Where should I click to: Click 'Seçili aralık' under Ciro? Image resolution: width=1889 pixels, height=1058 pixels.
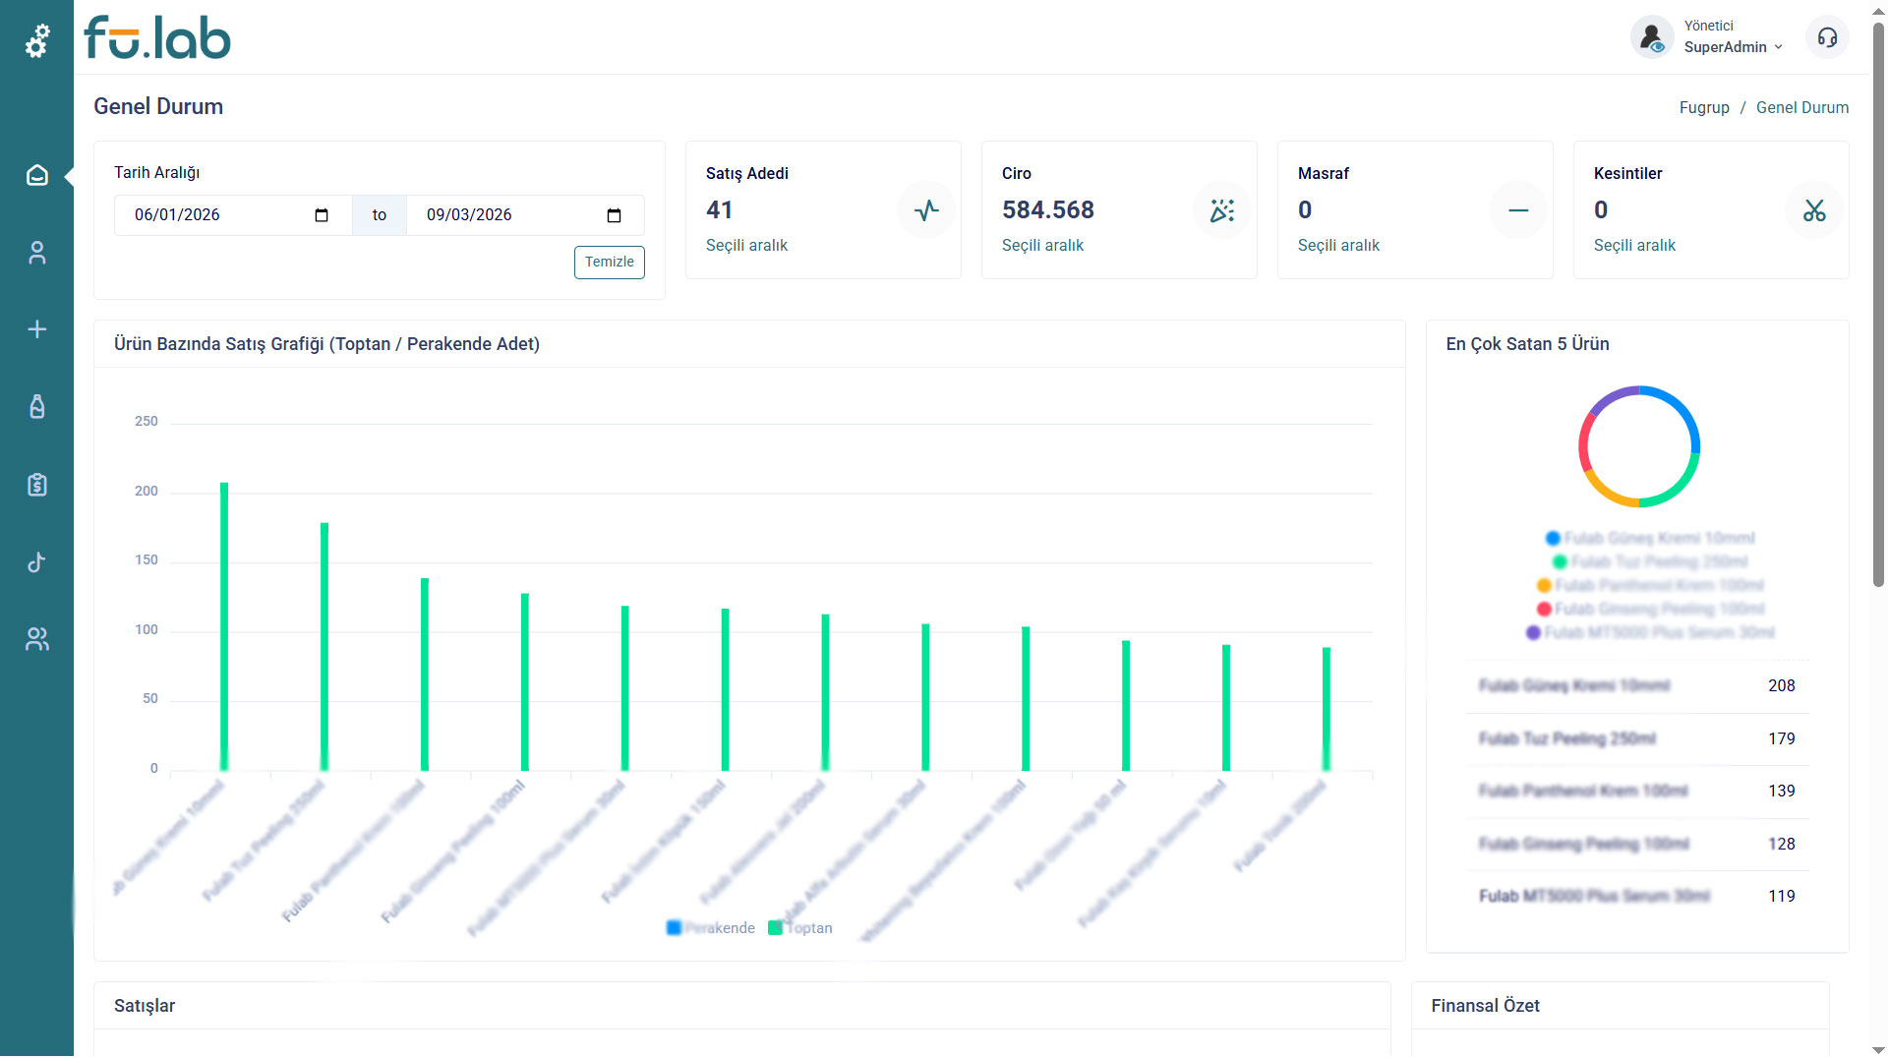1042,246
